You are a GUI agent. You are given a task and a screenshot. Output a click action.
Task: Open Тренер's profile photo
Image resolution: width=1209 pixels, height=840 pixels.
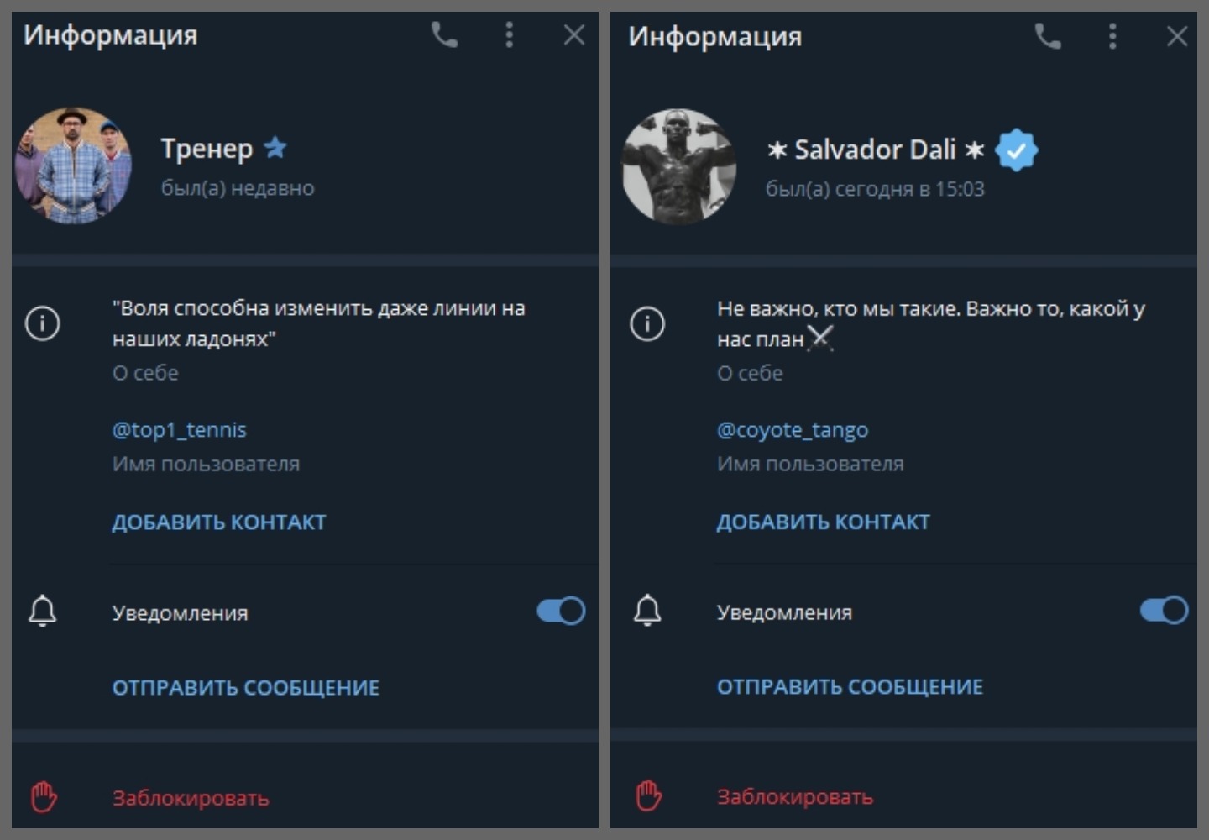pos(74,165)
